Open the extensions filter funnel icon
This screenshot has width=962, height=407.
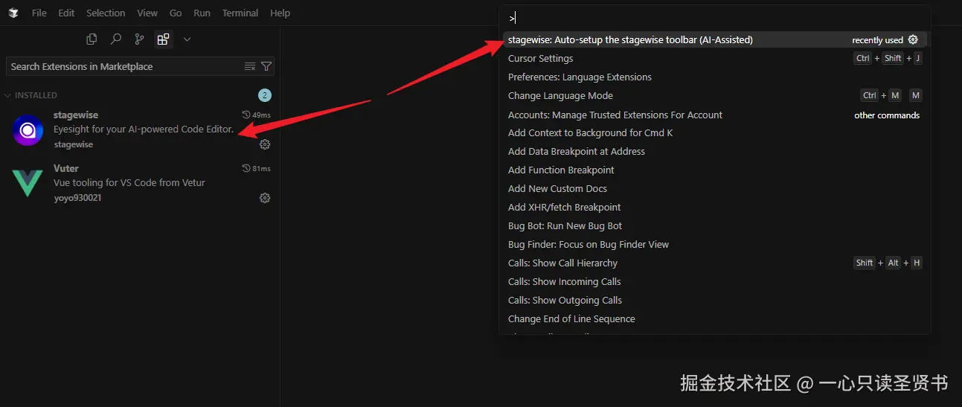[x=266, y=66]
